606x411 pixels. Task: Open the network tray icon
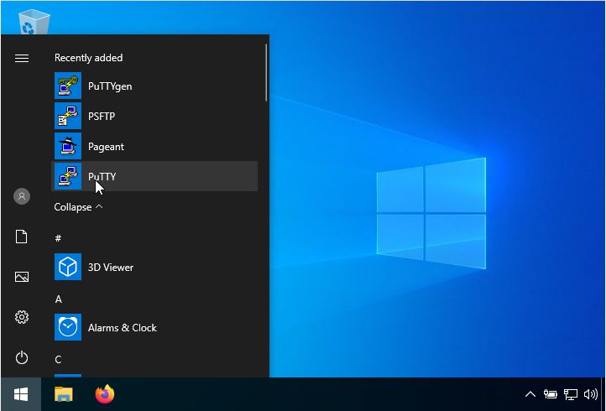click(571, 394)
